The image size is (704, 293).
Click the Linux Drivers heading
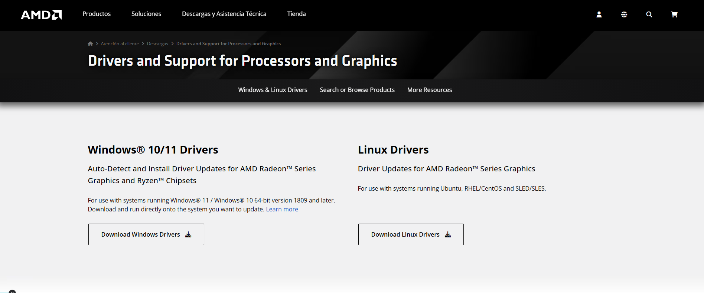click(x=393, y=150)
